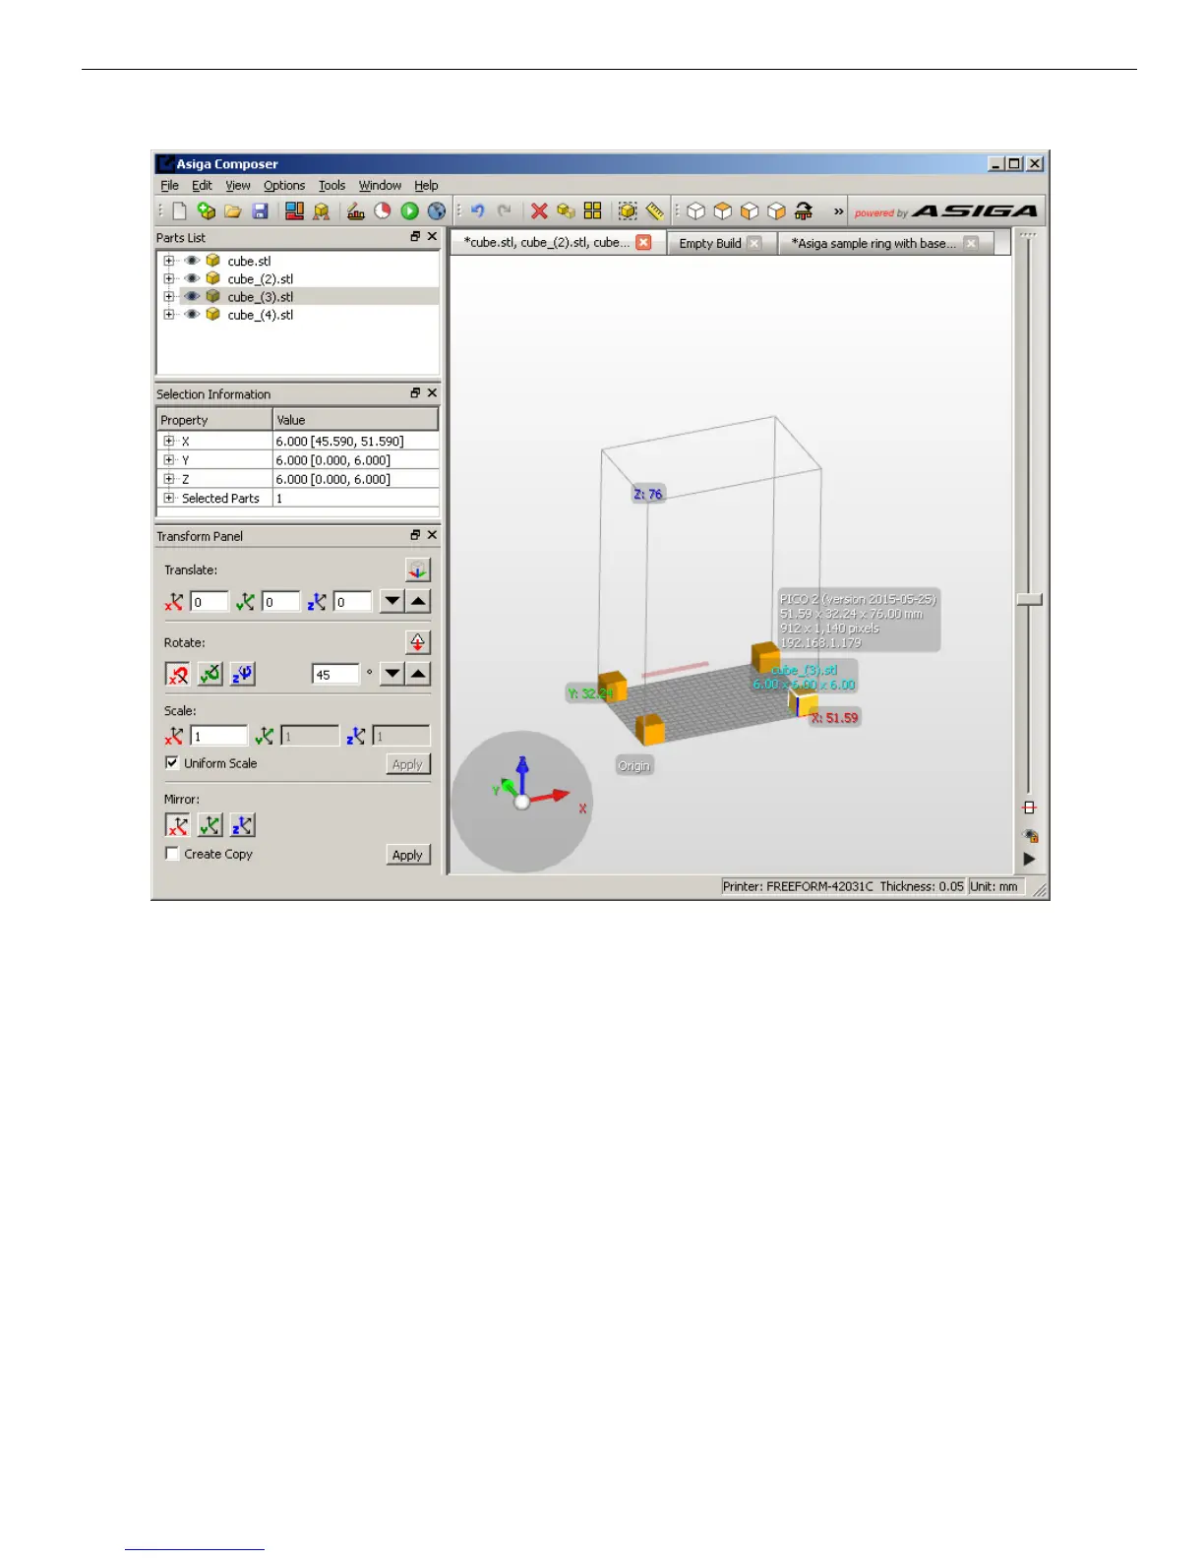Viewport: 1204px width, 1558px height.
Task: Click the rotation angle field showing 45
Action: (x=335, y=675)
